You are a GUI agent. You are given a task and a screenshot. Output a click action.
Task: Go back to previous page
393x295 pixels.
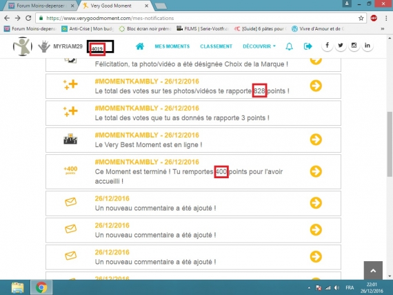tap(7, 18)
